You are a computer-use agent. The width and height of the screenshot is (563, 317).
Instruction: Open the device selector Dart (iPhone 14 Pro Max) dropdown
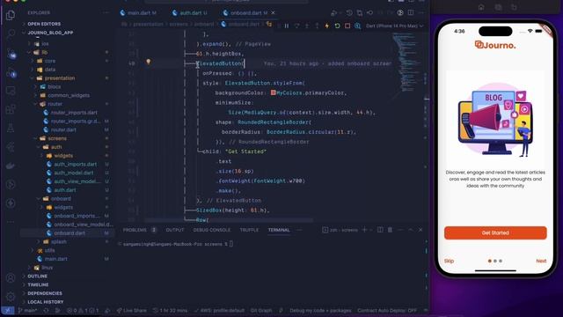(395, 26)
